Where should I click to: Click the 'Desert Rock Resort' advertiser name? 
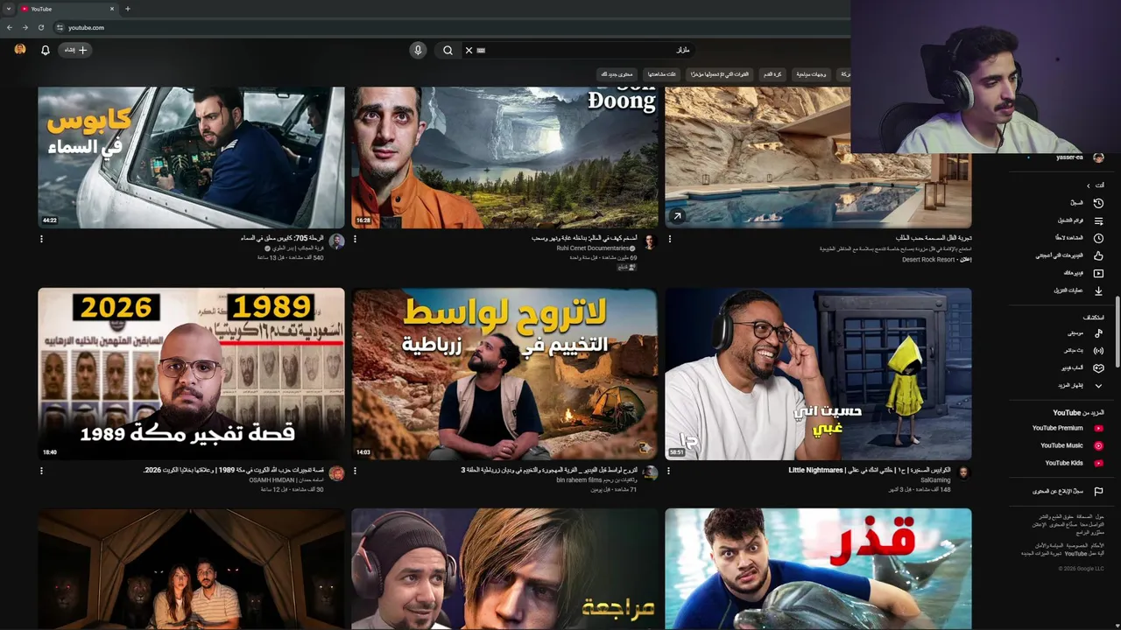[x=928, y=260]
